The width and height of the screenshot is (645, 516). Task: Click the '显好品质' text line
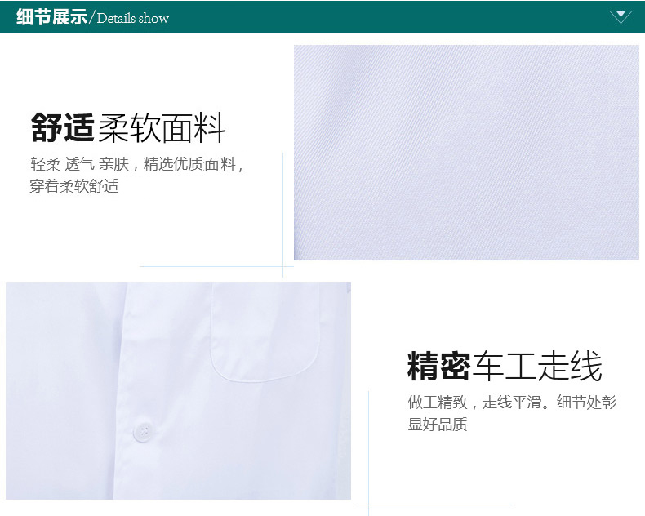pyautogui.click(x=438, y=425)
